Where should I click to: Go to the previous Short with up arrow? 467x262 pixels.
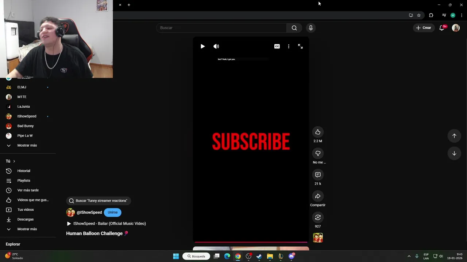coord(454,136)
